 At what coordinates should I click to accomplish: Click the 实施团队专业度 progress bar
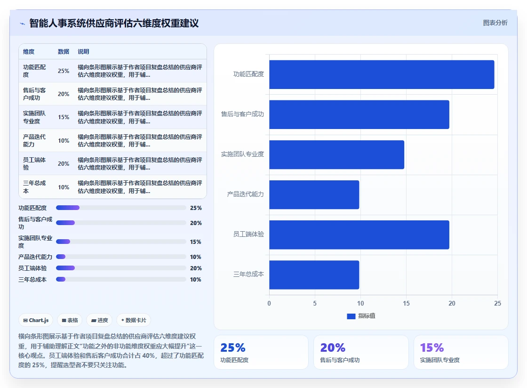click(121, 242)
